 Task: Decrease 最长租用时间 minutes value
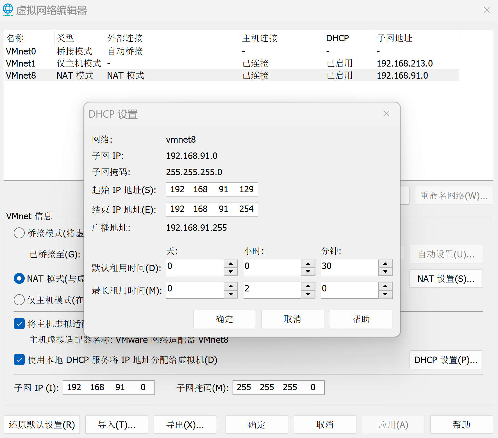click(x=385, y=294)
